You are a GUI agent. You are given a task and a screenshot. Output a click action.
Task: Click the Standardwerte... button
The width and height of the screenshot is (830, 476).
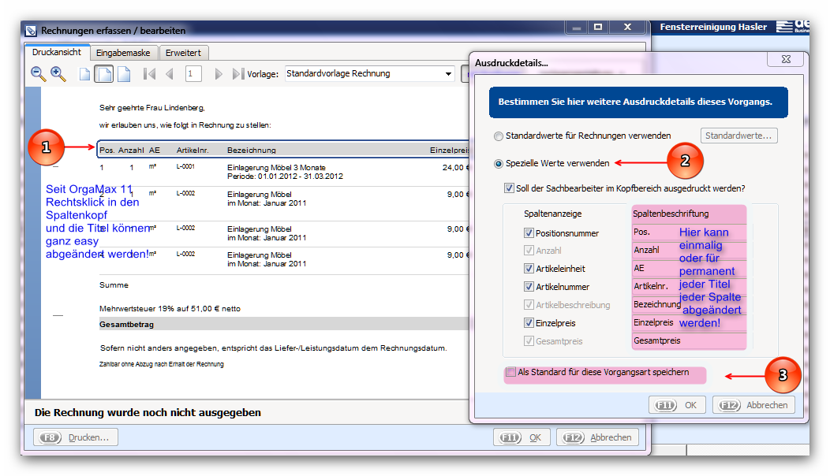pyautogui.click(x=739, y=136)
